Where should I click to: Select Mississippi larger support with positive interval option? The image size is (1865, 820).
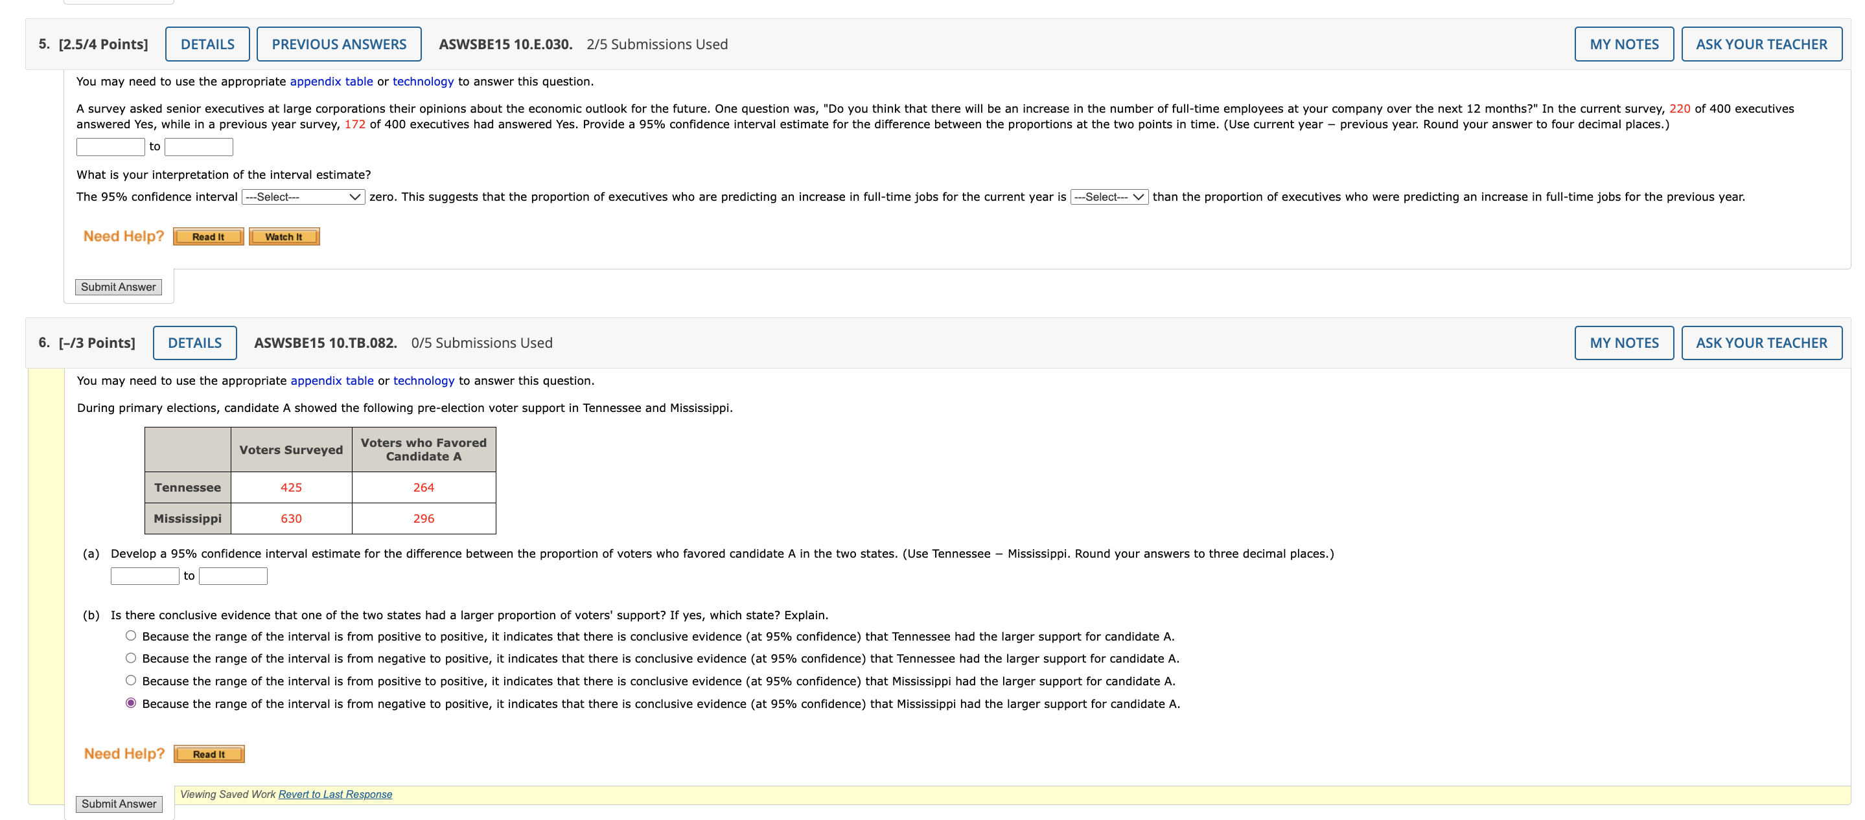pos(130,679)
